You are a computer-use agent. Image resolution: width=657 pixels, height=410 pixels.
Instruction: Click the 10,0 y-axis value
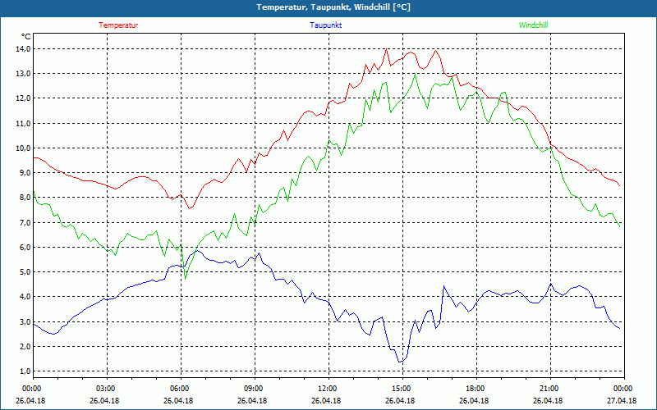(24, 148)
